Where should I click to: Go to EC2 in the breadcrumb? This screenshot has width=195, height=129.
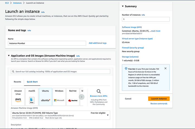point(7,3)
